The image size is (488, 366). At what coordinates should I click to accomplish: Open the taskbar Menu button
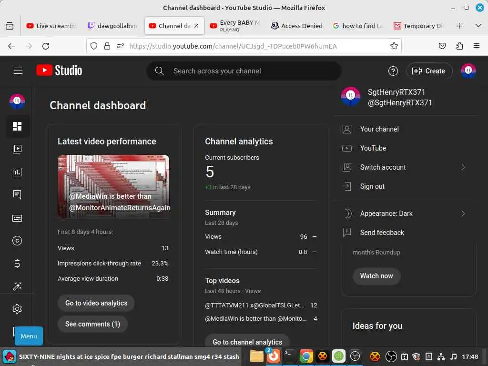[x=29, y=336]
